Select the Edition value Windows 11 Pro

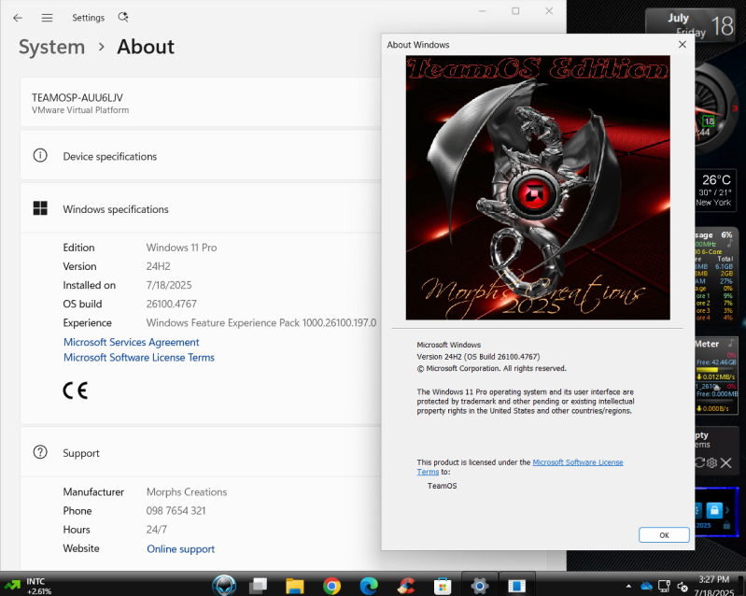click(x=181, y=248)
